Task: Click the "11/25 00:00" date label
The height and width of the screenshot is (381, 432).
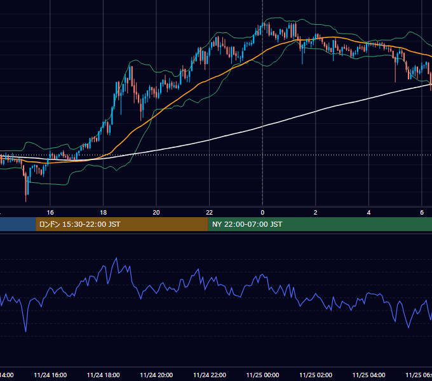Action: click(x=262, y=375)
